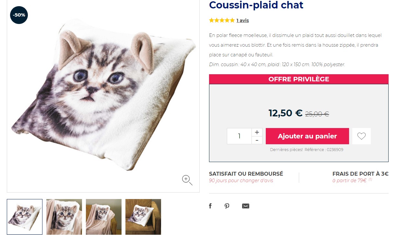Click the Offre Privilège banner
This screenshot has width=398, height=235.
[298, 79]
